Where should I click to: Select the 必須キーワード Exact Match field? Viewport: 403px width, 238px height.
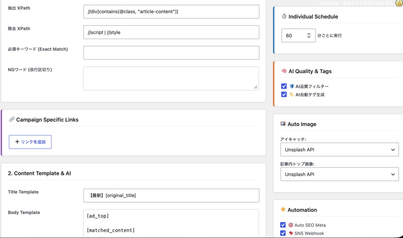coord(171,53)
